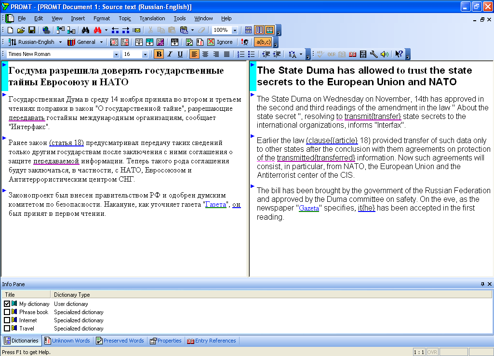Open the Tools menu
This screenshot has height=356, width=494.
pos(180,18)
